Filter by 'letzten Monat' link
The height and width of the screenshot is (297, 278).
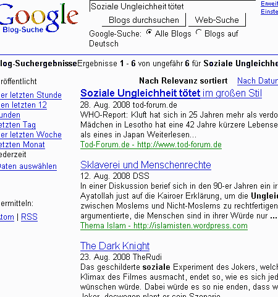22,145
